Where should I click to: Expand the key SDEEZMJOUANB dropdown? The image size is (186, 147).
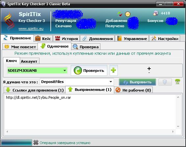pos(65,71)
